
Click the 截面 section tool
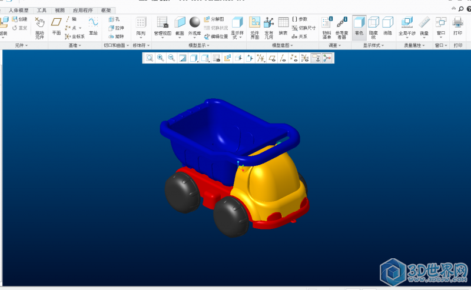click(180, 27)
